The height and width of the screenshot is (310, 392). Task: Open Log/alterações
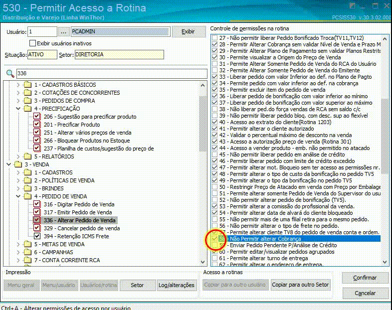[x=176, y=285]
